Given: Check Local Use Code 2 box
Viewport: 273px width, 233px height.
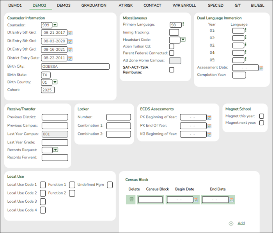Looking at the screenshot, I should 43,193.
